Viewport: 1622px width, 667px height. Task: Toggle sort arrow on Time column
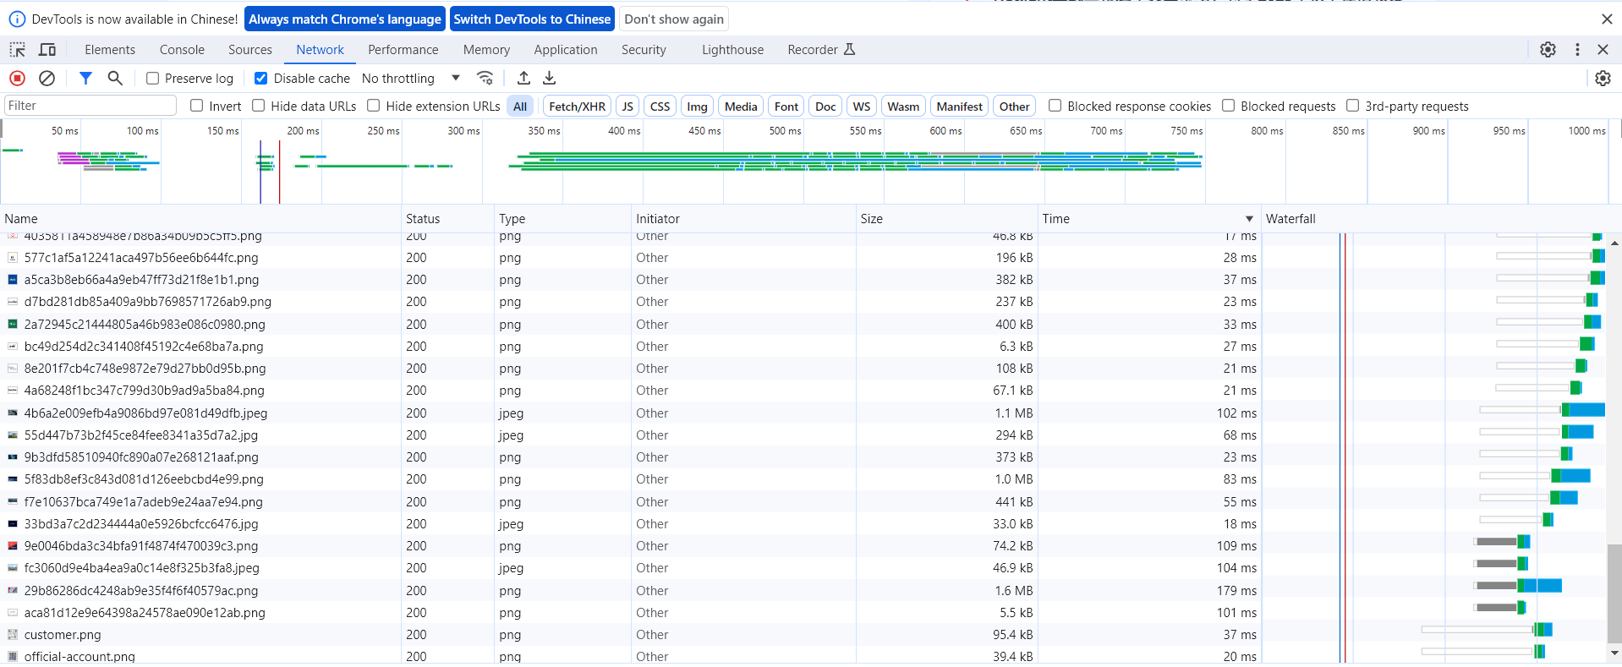point(1249,219)
